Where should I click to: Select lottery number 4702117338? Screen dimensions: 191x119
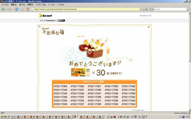(60, 97)
